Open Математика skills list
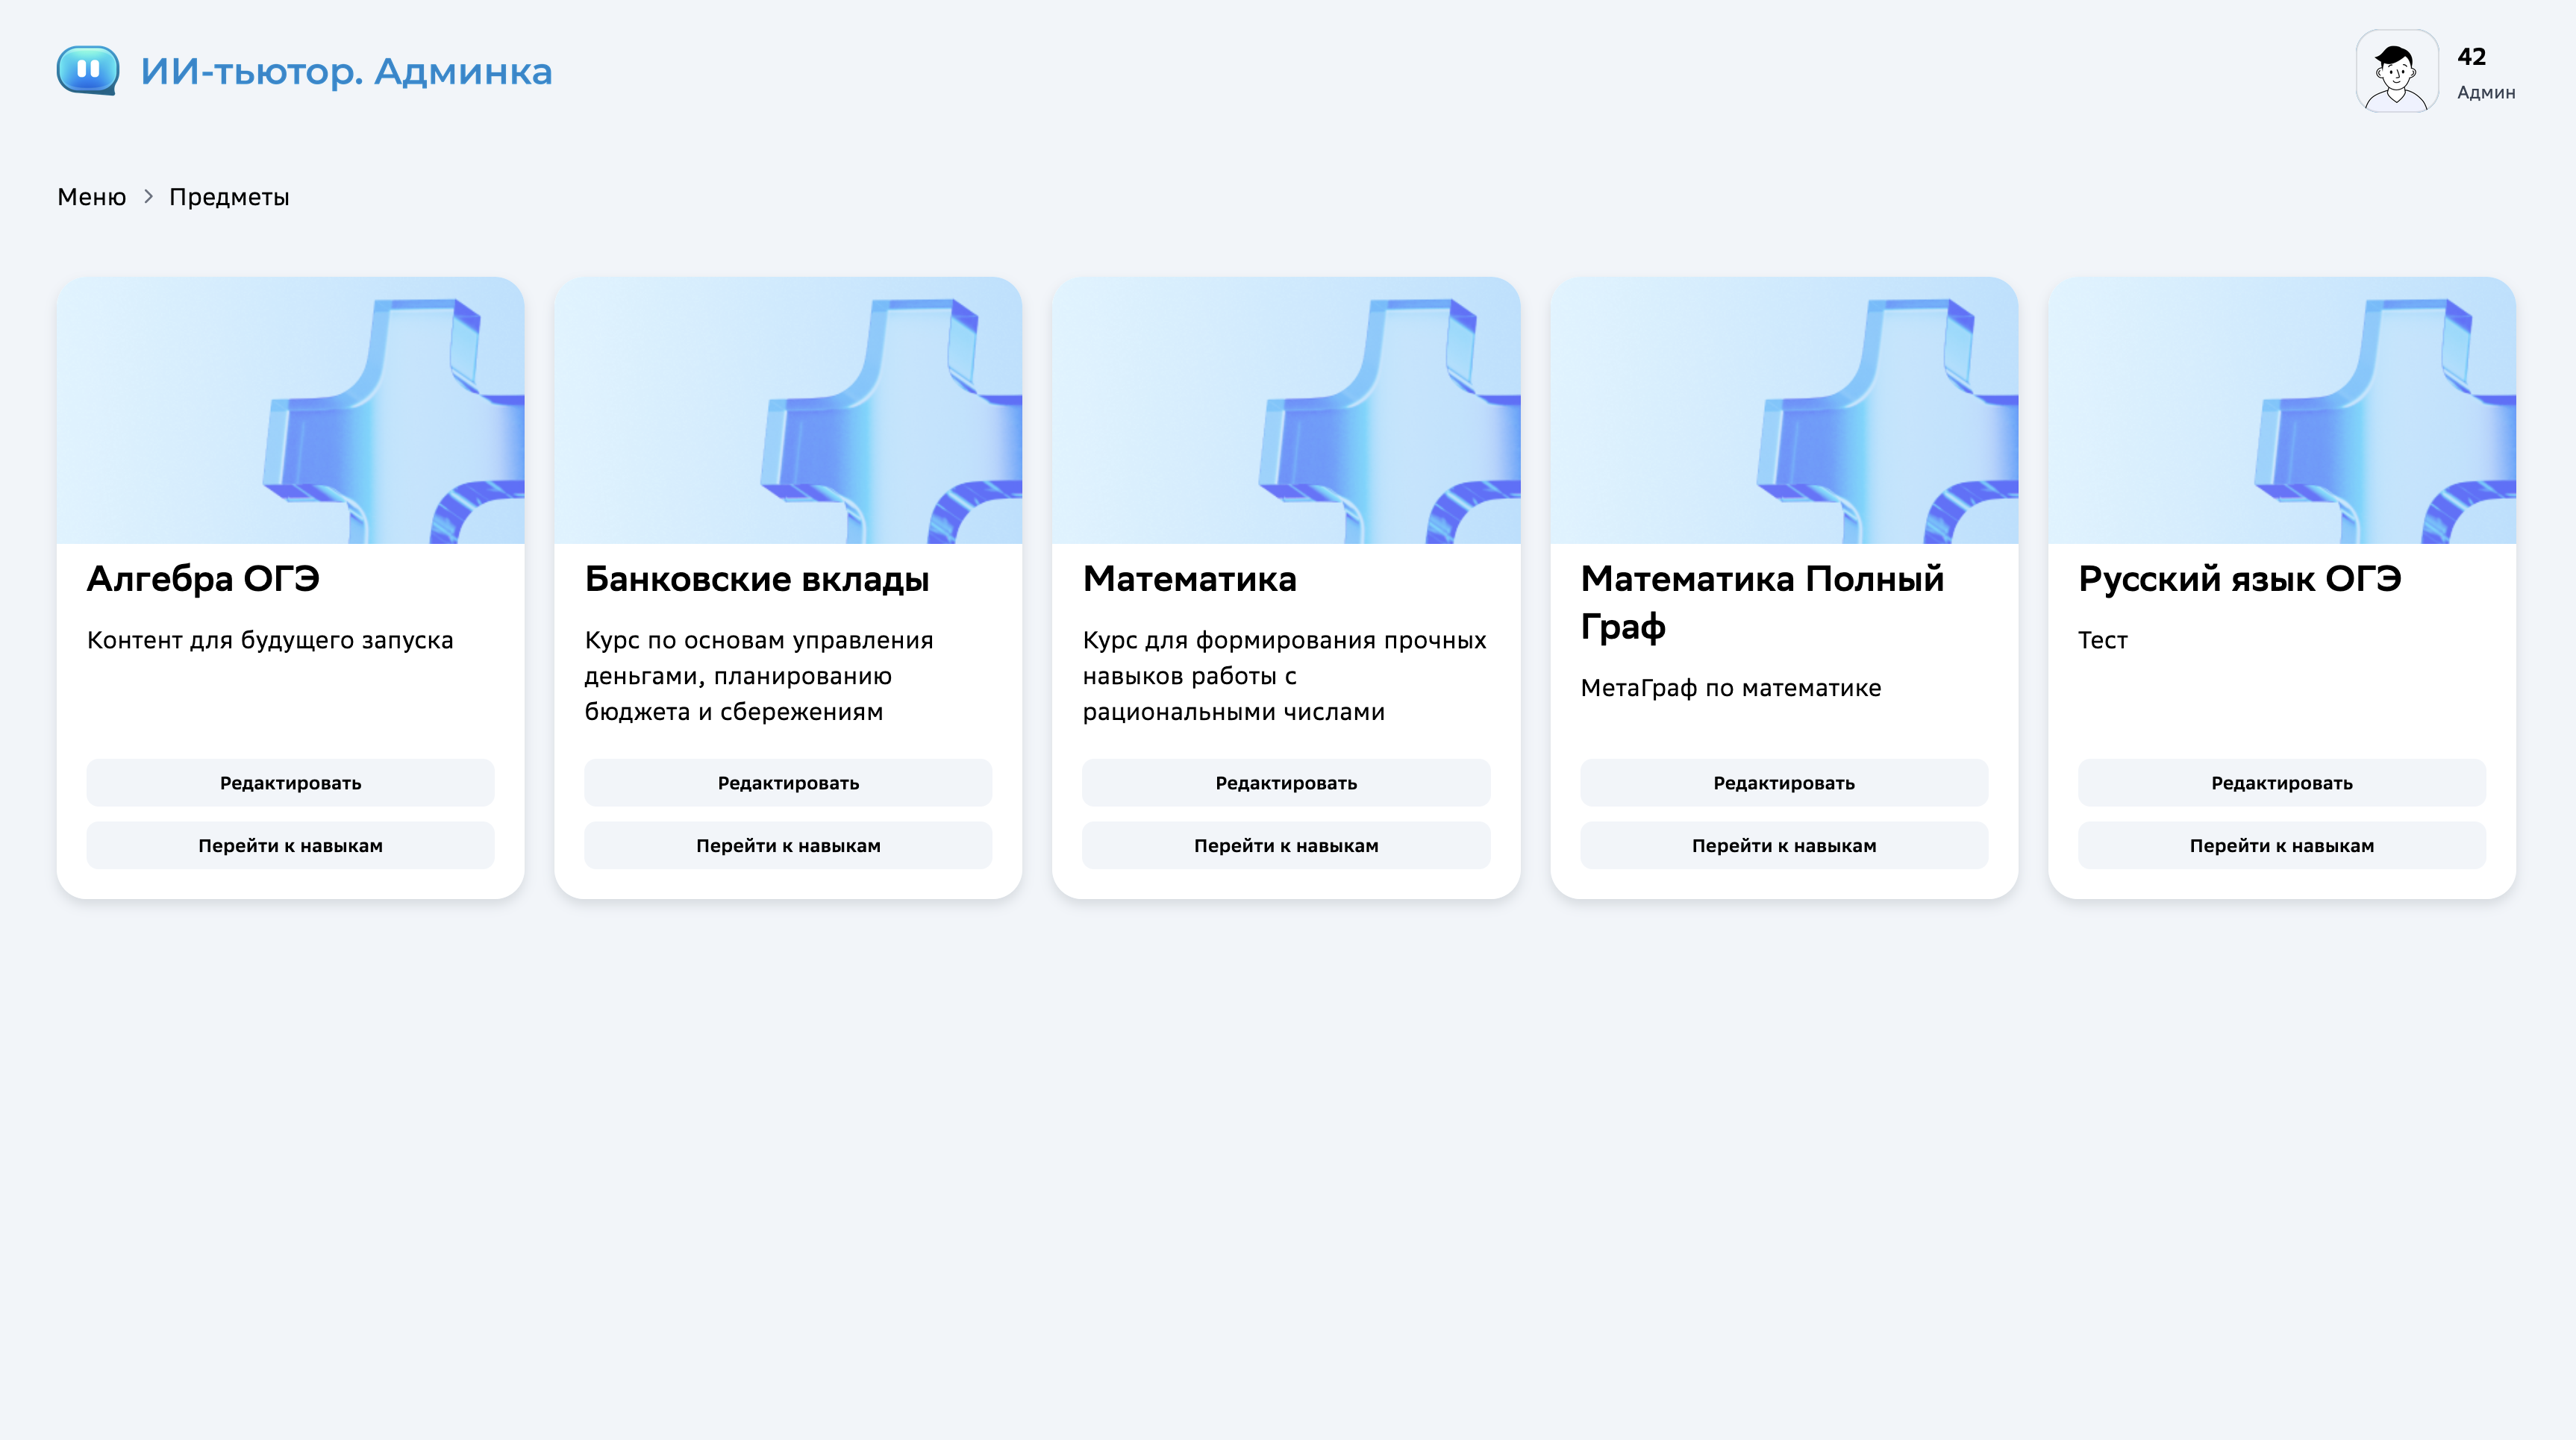2576x1440 pixels. (x=1286, y=846)
